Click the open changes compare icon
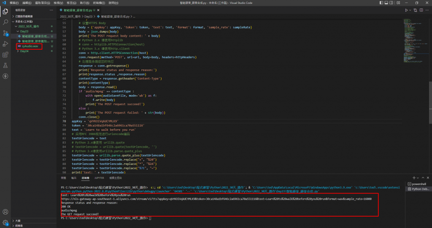 (x=416, y=10)
